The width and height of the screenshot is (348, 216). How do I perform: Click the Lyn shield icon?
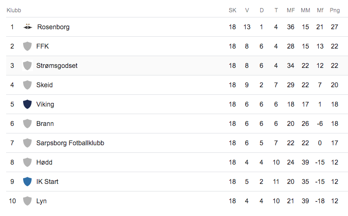pyautogui.click(x=27, y=201)
